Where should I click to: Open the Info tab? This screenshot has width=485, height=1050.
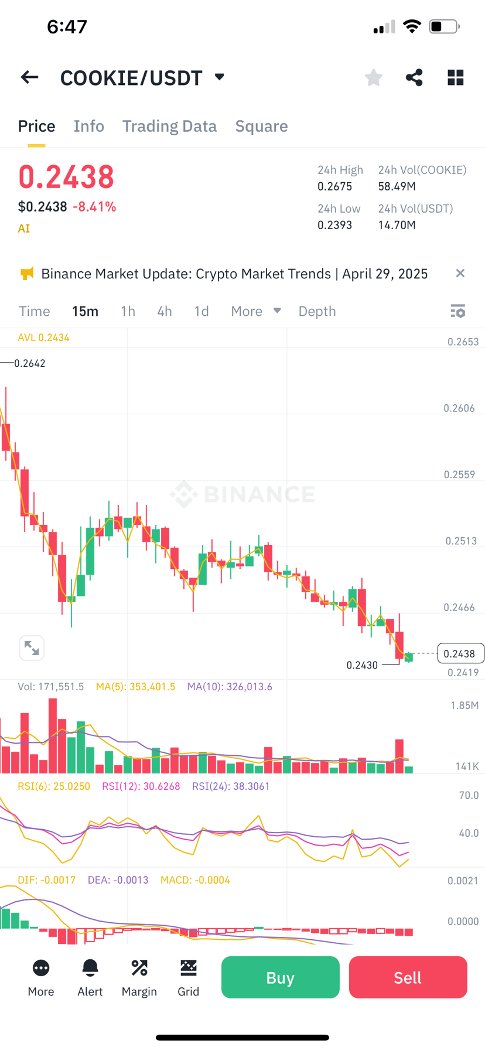click(89, 126)
